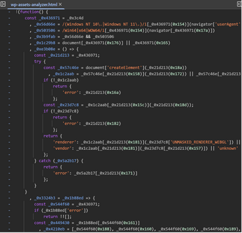Click the 'return !![];' statement
The image size is (242, 233).
(57, 217)
